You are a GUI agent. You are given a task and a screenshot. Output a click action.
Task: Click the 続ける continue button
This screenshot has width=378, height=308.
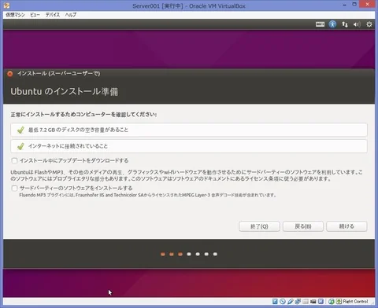pyautogui.click(x=346, y=226)
